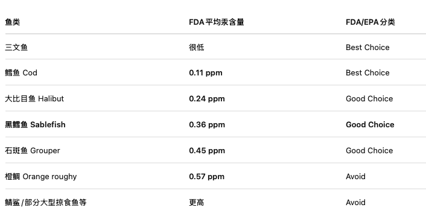The height and width of the screenshot is (219, 426).
Task: Click the 0.11 ppm value
Action: click(x=206, y=73)
